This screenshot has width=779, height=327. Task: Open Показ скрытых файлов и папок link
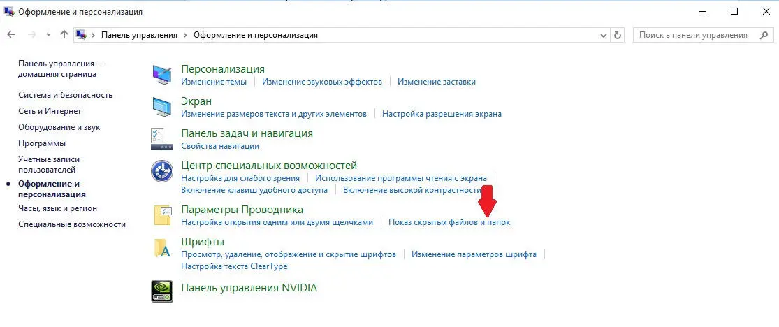click(449, 222)
